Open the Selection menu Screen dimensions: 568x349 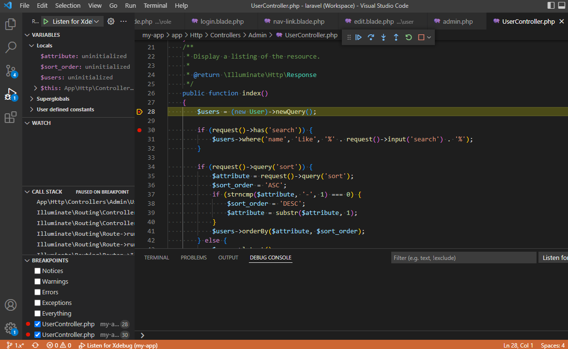pyautogui.click(x=68, y=5)
